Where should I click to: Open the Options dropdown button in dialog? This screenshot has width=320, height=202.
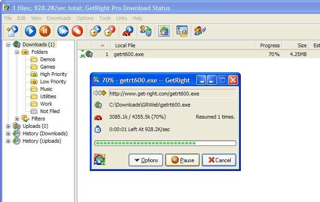(146, 160)
